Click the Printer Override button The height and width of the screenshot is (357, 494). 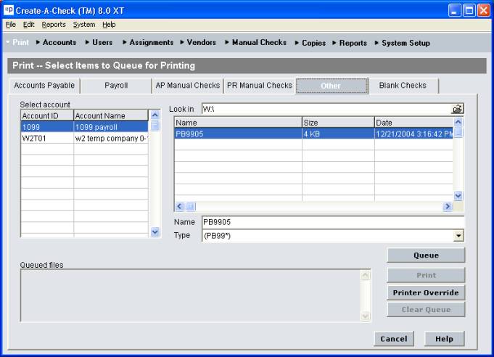(x=426, y=292)
